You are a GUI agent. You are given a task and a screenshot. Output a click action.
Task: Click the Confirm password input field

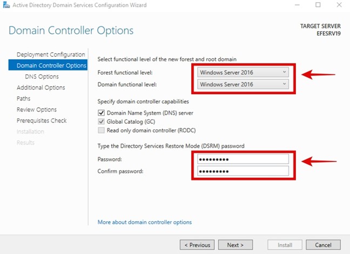pos(243,171)
